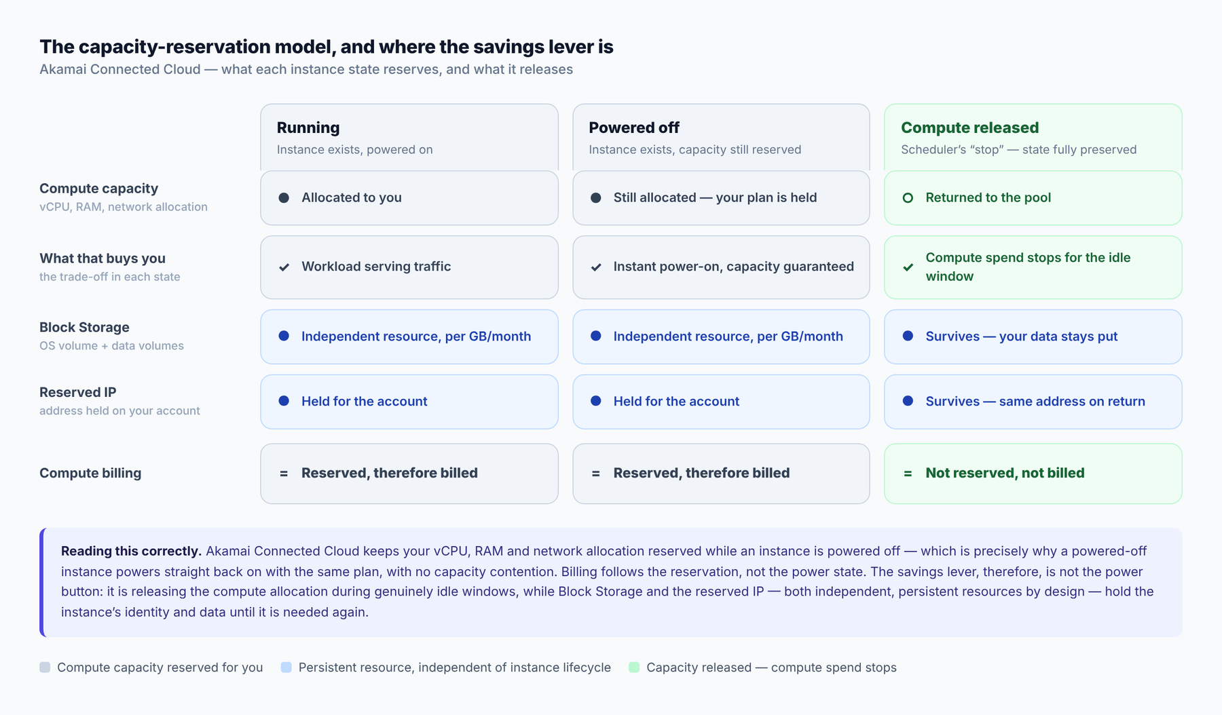1222x715 pixels.
Task: Click the 'Block Storage' row label
Action: click(84, 328)
